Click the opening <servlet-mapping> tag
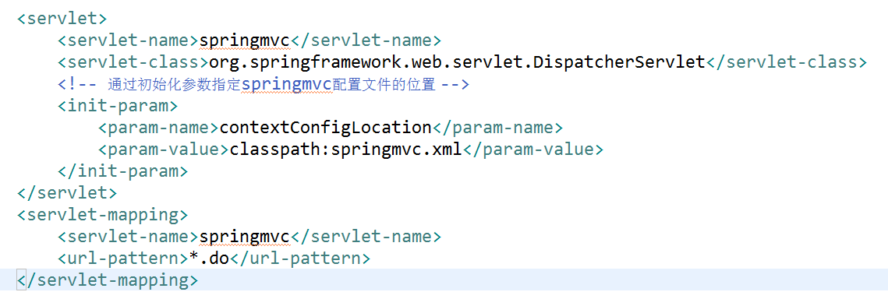 (x=102, y=215)
